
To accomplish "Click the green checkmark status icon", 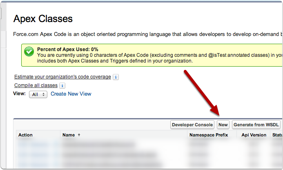I will click(29, 51).
